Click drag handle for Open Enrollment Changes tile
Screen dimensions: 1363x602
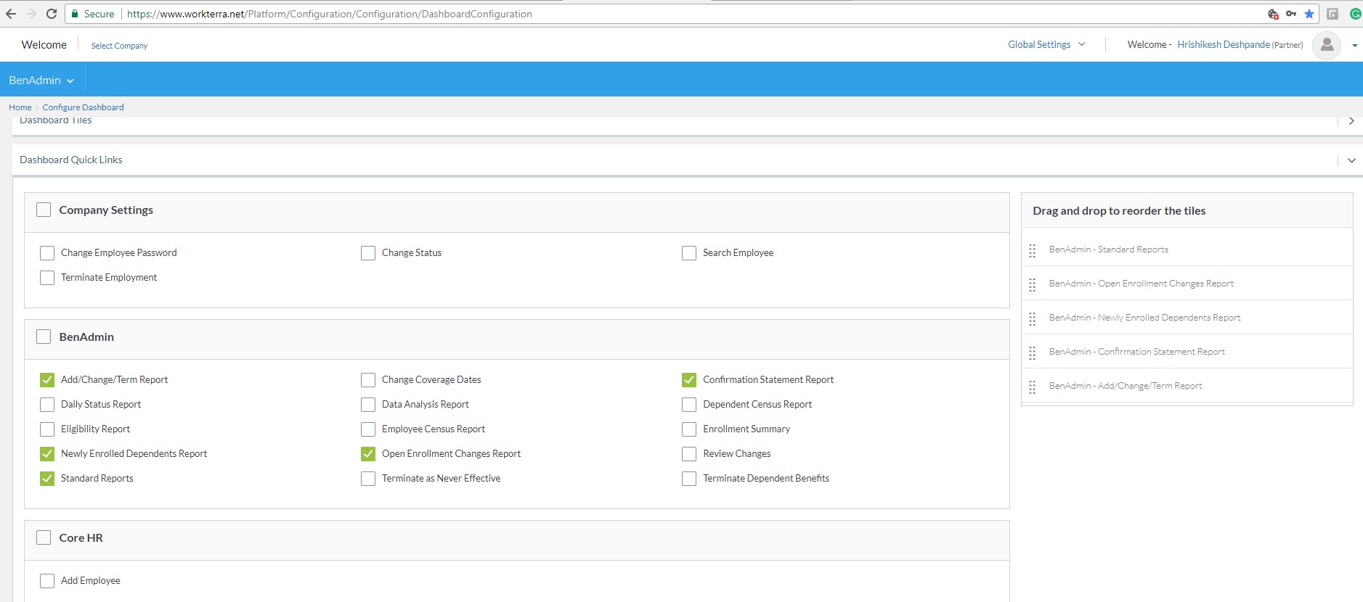point(1033,284)
